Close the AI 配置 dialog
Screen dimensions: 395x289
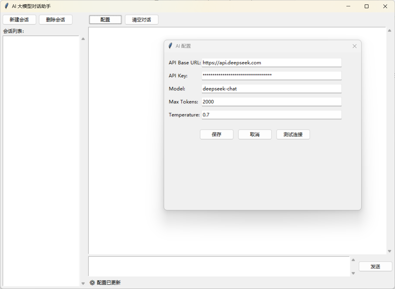pyautogui.click(x=354, y=46)
